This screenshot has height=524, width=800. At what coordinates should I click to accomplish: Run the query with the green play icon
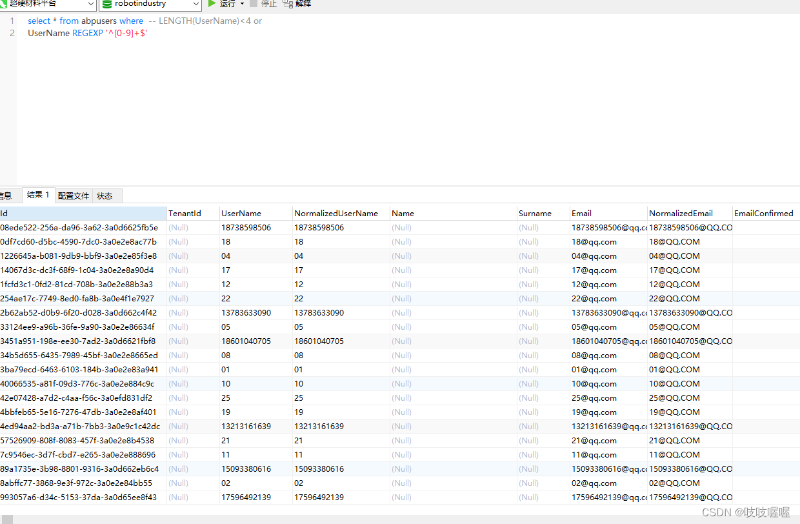[212, 5]
